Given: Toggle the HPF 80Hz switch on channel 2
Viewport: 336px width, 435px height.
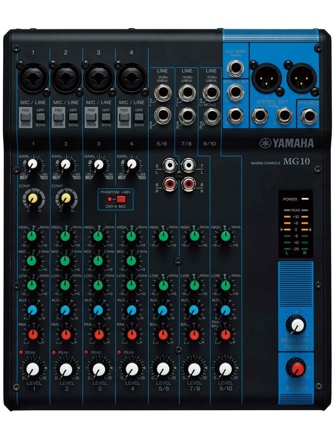Looking at the screenshot, I should pos(73,117).
